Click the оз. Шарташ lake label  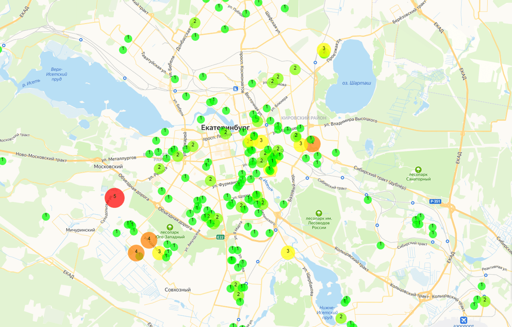click(357, 83)
